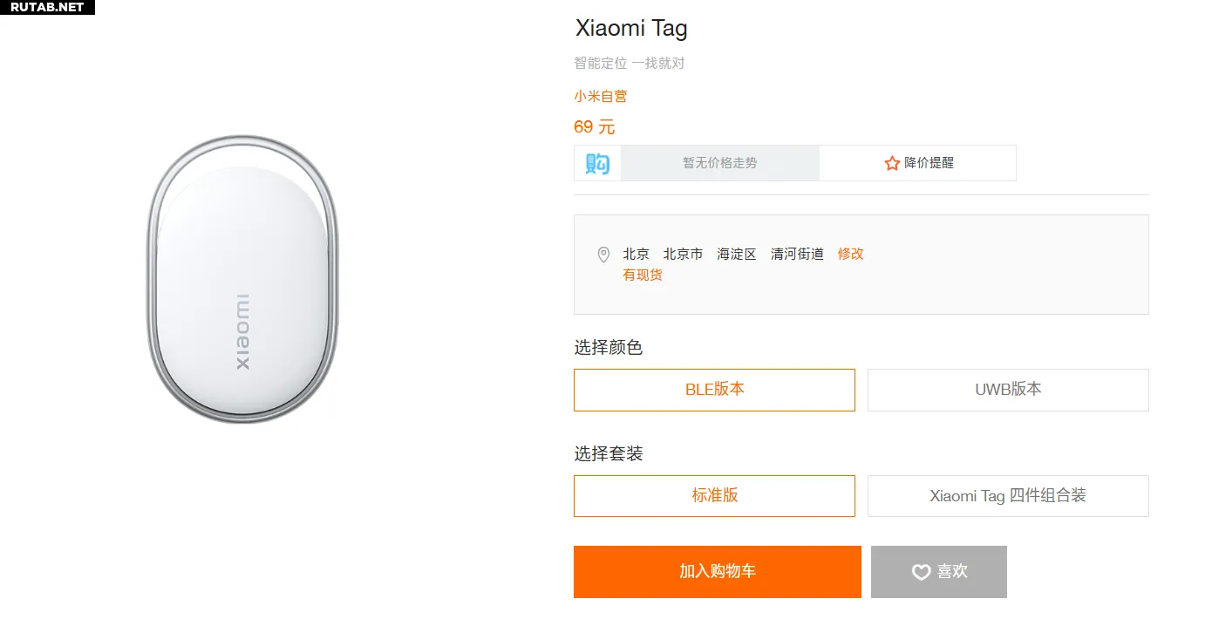The height and width of the screenshot is (619, 1205).
Task: Select the 标准版 package
Action: click(714, 496)
